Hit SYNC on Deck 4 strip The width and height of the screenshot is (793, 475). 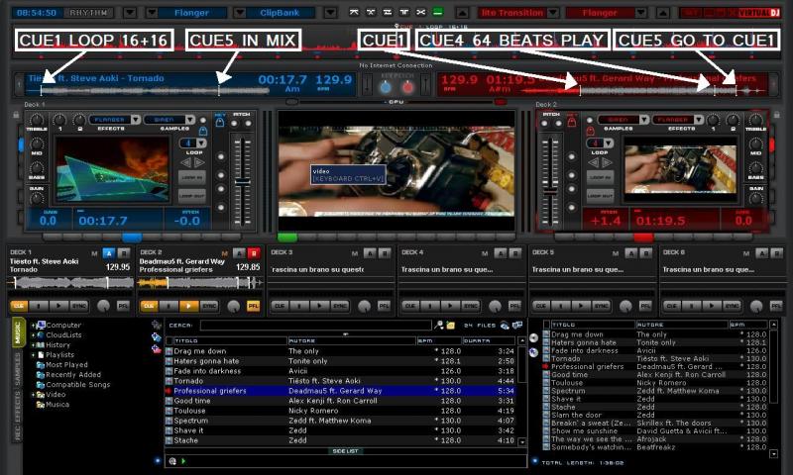[x=470, y=306]
